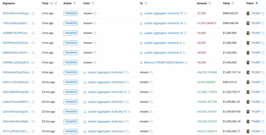Screen dimensions: 266x135
Task: Click the TRUMP token icon in first row
Action: point(248,13)
